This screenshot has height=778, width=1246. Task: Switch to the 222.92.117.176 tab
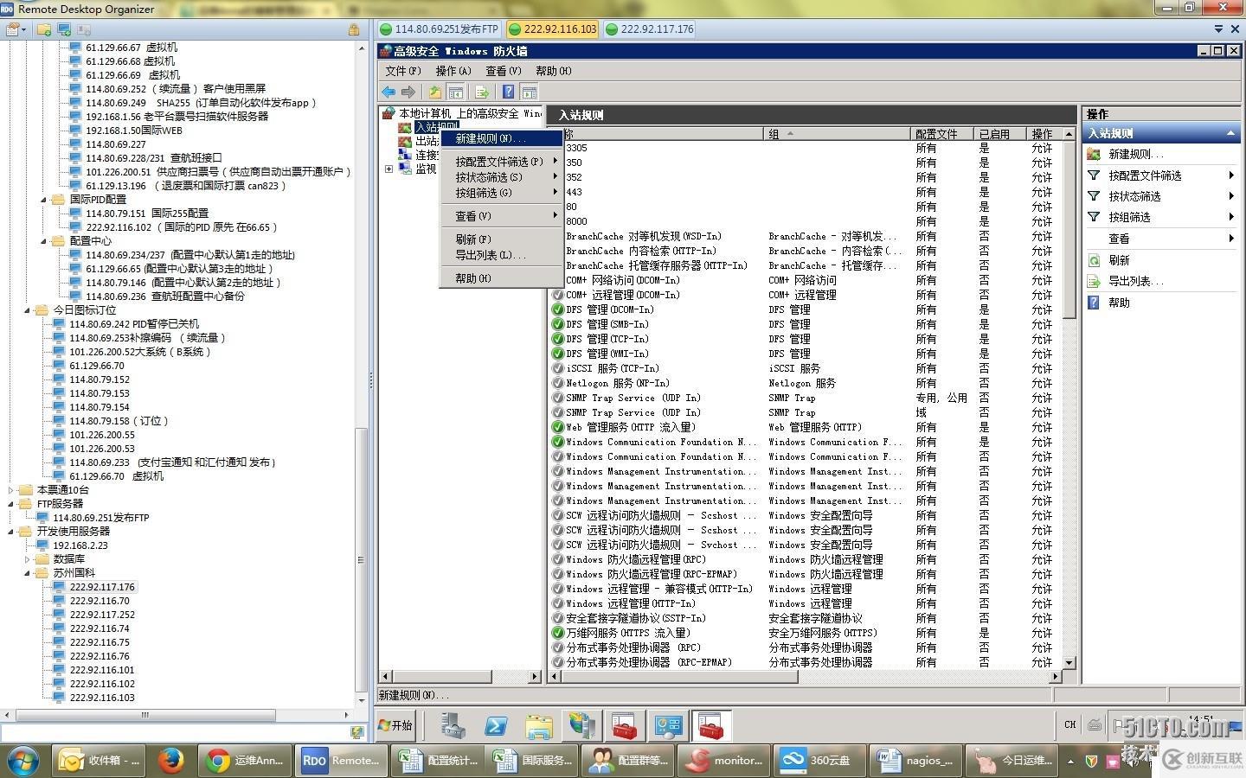[649, 29]
